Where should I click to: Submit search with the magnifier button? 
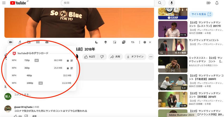pyautogui.click(x=160, y=3)
